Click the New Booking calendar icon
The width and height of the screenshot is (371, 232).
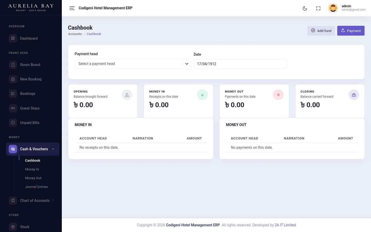pyautogui.click(x=13, y=79)
